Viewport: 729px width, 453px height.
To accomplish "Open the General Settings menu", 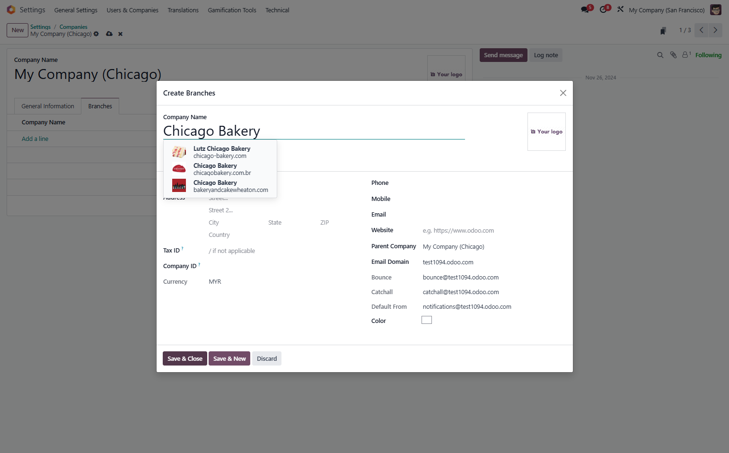I will pyautogui.click(x=76, y=10).
